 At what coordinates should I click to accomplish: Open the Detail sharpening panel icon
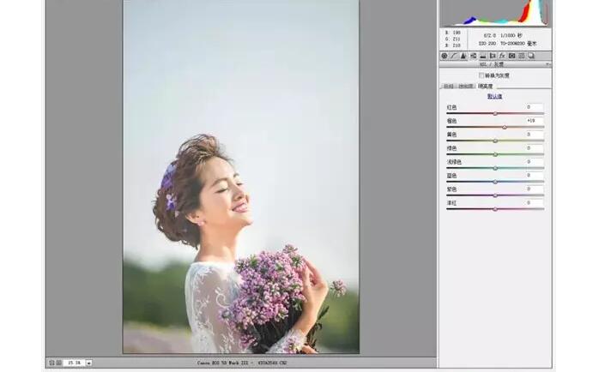[x=463, y=56]
